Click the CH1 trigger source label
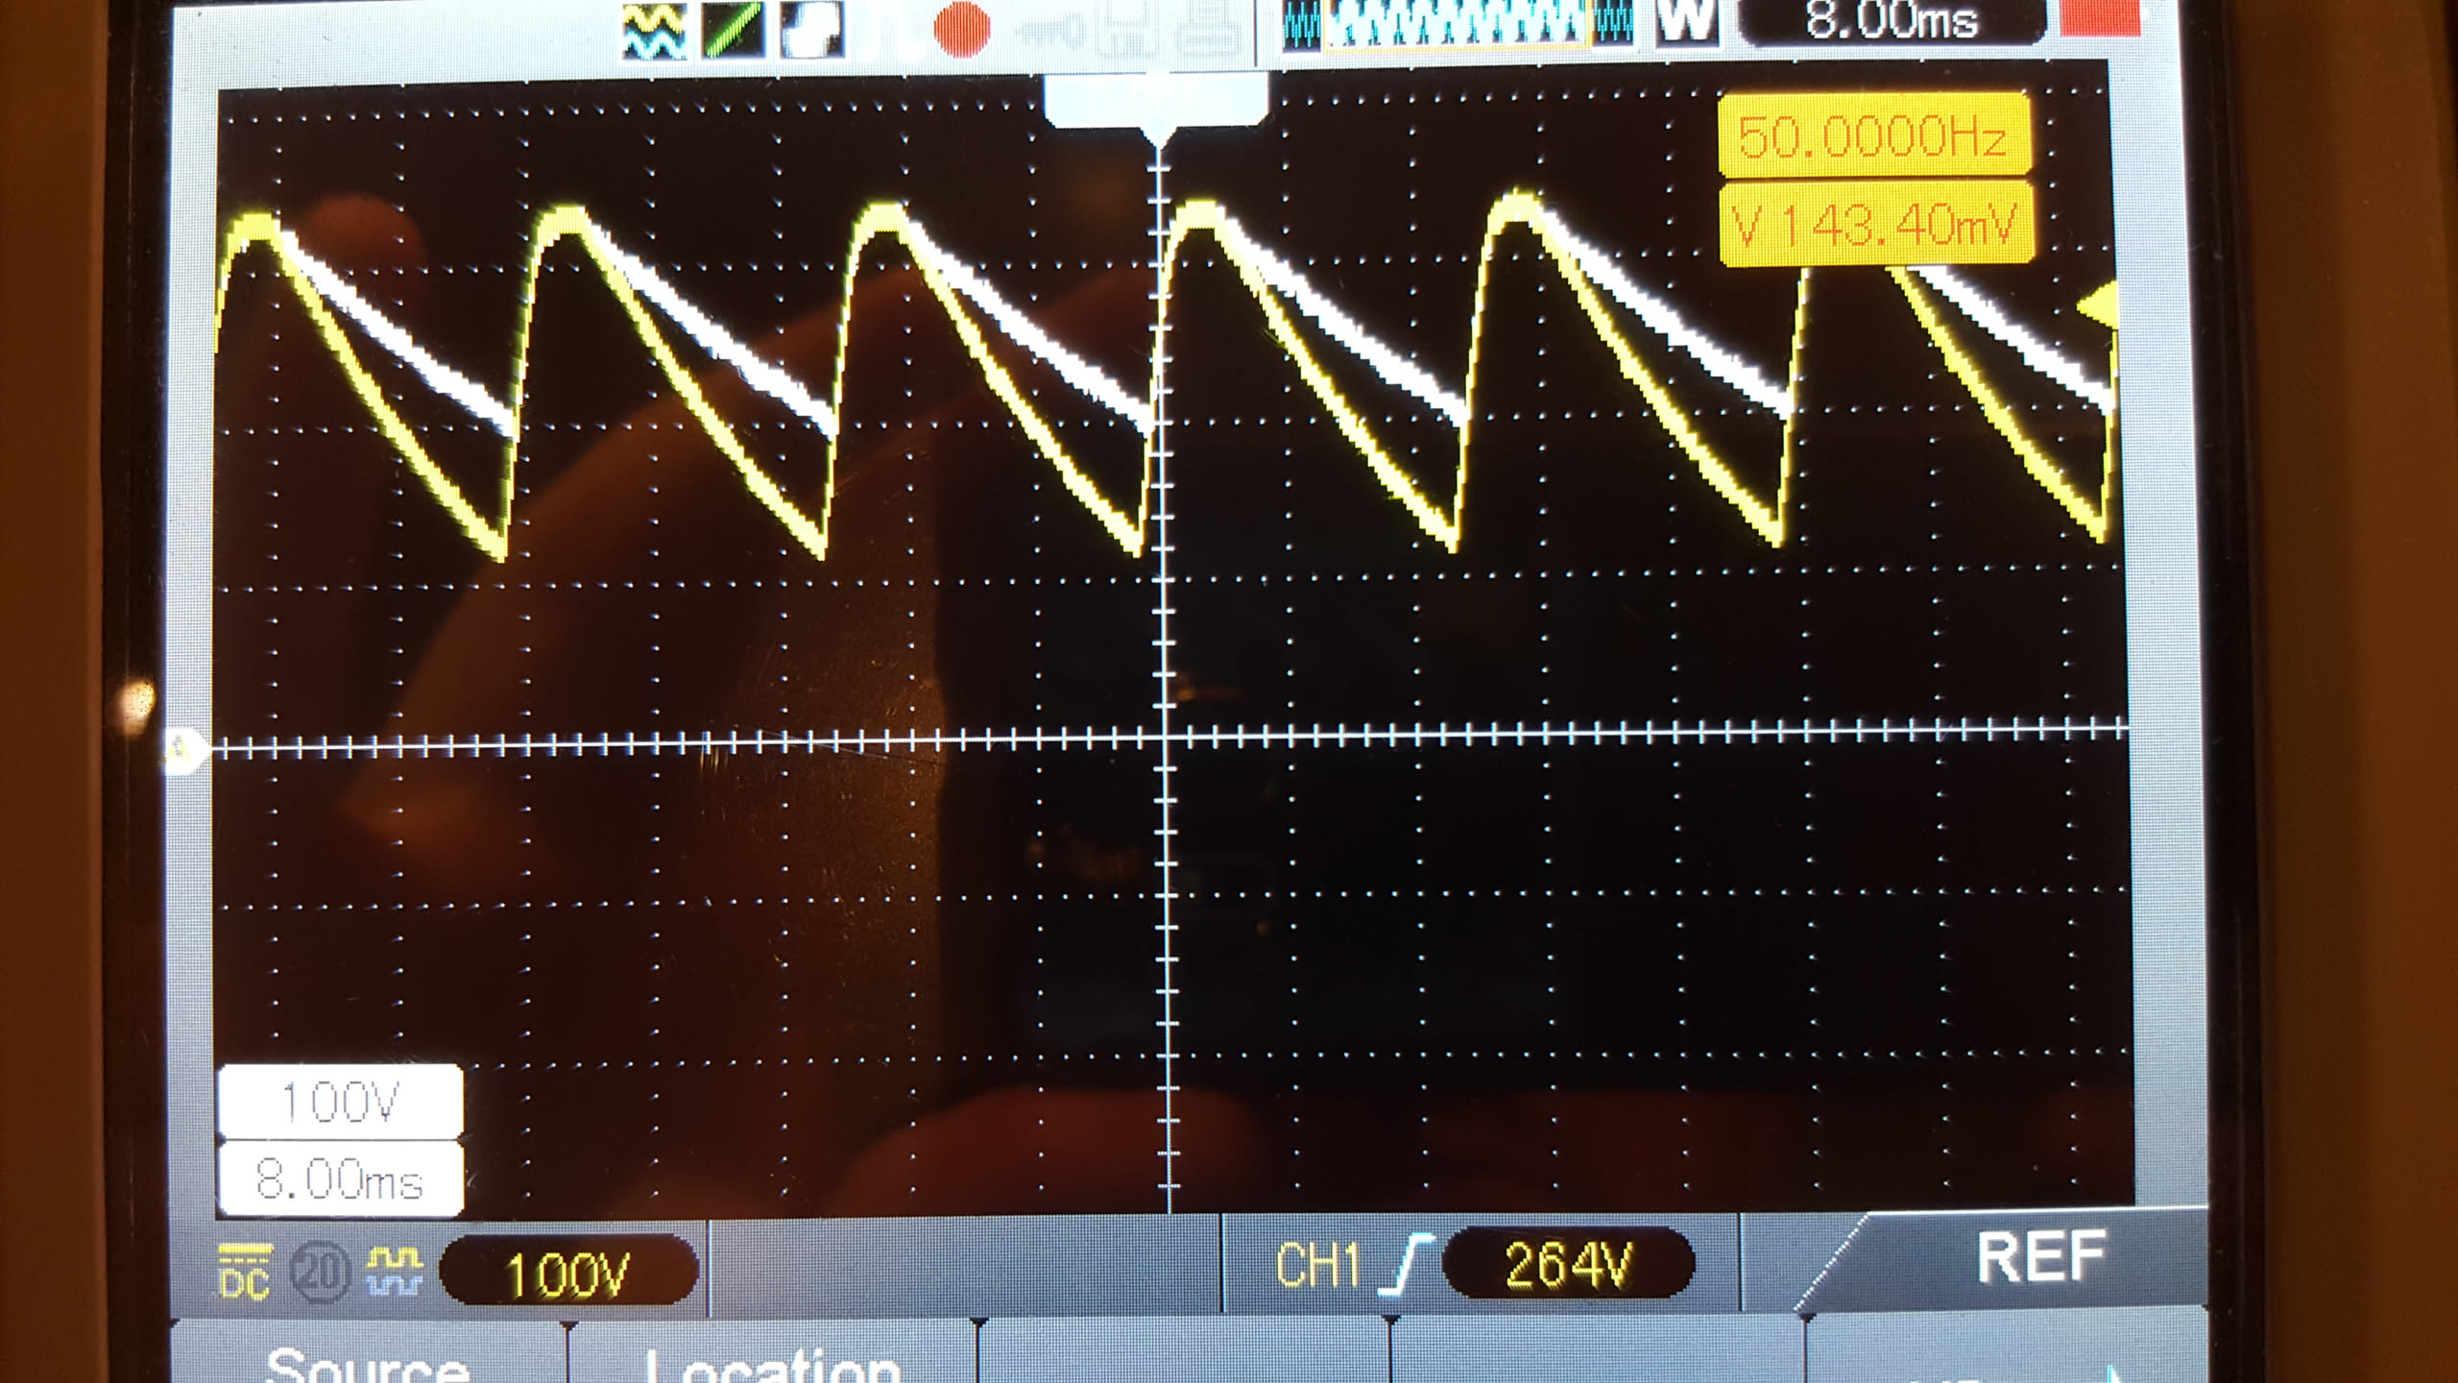This screenshot has width=2458, height=1383. coord(1316,1266)
